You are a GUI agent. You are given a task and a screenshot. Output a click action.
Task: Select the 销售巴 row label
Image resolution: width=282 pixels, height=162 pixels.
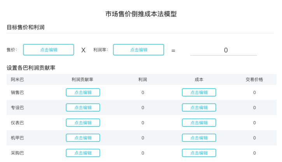pyautogui.click(x=18, y=92)
